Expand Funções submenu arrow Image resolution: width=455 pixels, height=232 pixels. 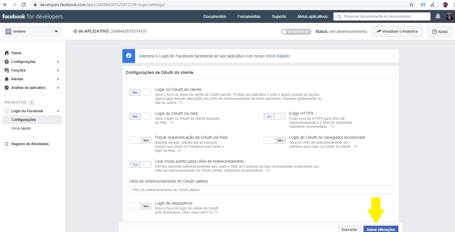[x=58, y=70]
